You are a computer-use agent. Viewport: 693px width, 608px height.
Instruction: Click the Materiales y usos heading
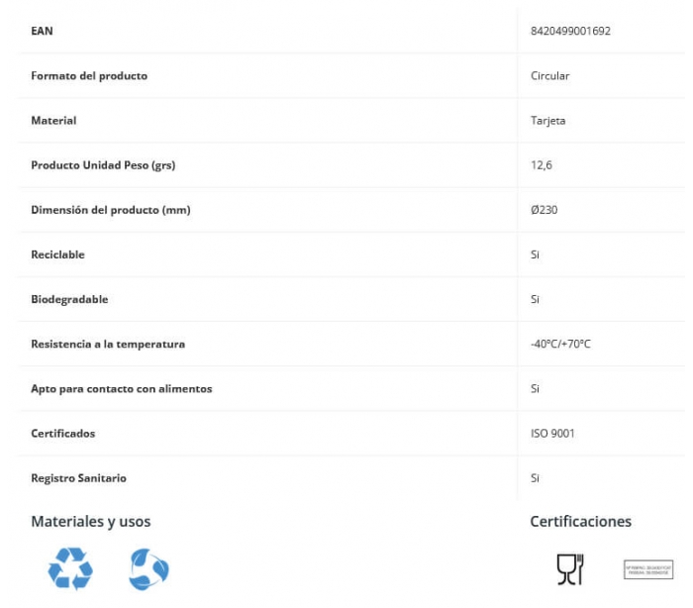tap(91, 521)
